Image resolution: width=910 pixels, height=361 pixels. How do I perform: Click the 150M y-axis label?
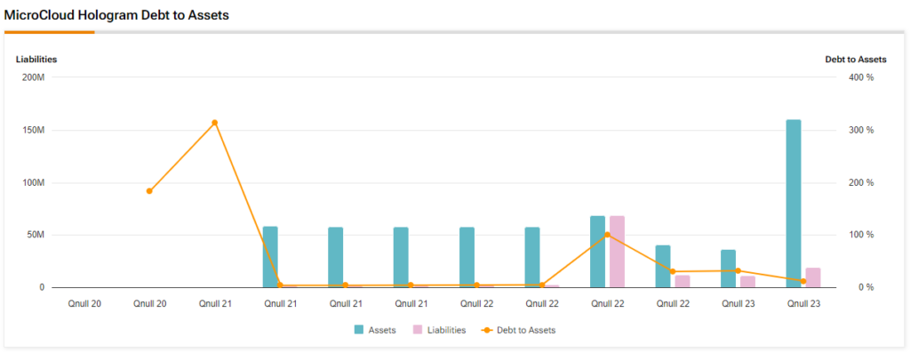click(x=34, y=130)
